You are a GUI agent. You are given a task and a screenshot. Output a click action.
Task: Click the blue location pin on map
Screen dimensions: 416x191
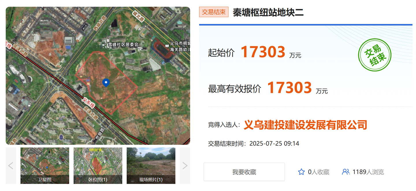(106, 83)
